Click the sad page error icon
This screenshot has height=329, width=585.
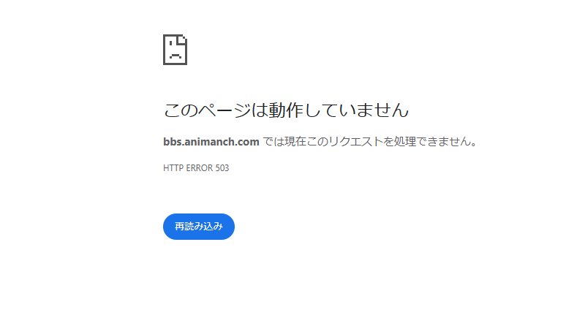(x=175, y=50)
